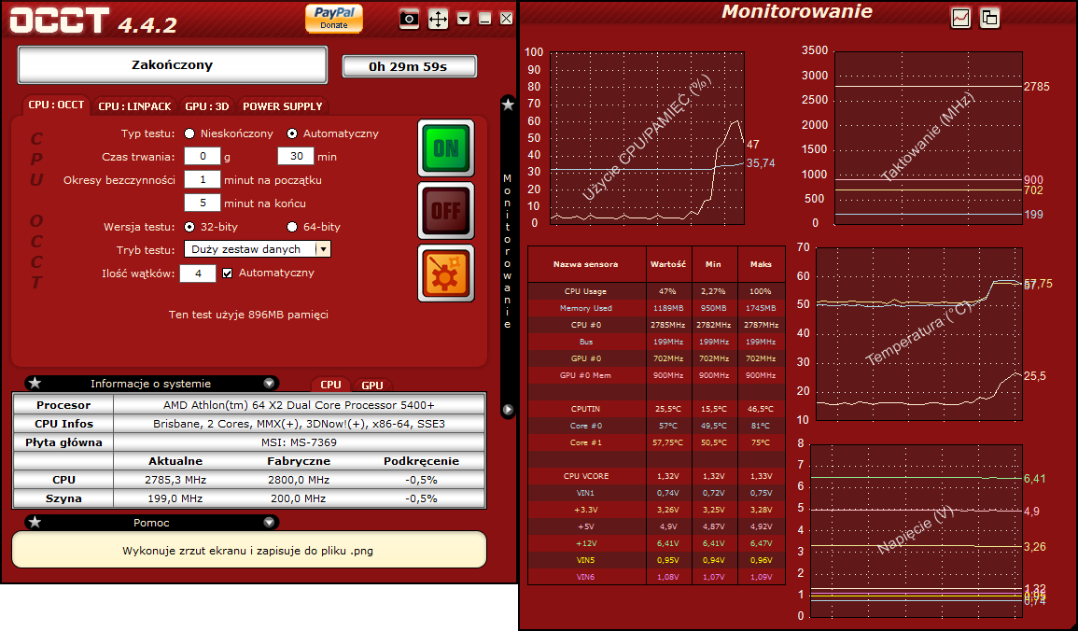1078x631 pixels.
Task: Click the Bus sensor row
Action: (656, 342)
